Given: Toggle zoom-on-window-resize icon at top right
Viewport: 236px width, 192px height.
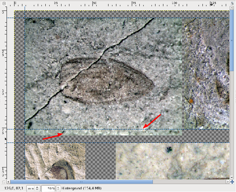Looking at the screenshot, I should 232,3.
